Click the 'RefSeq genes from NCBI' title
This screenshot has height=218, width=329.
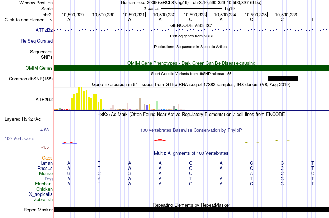click(x=192, y=36)
